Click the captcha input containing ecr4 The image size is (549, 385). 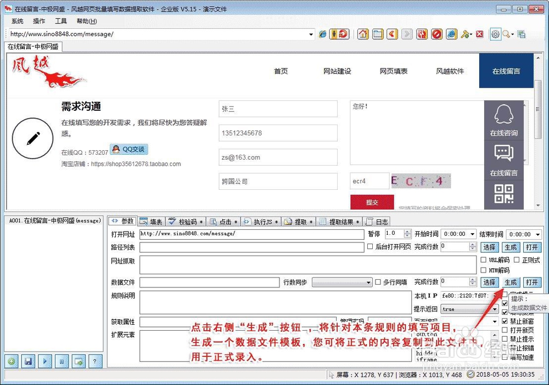click(x=369, y=181)
